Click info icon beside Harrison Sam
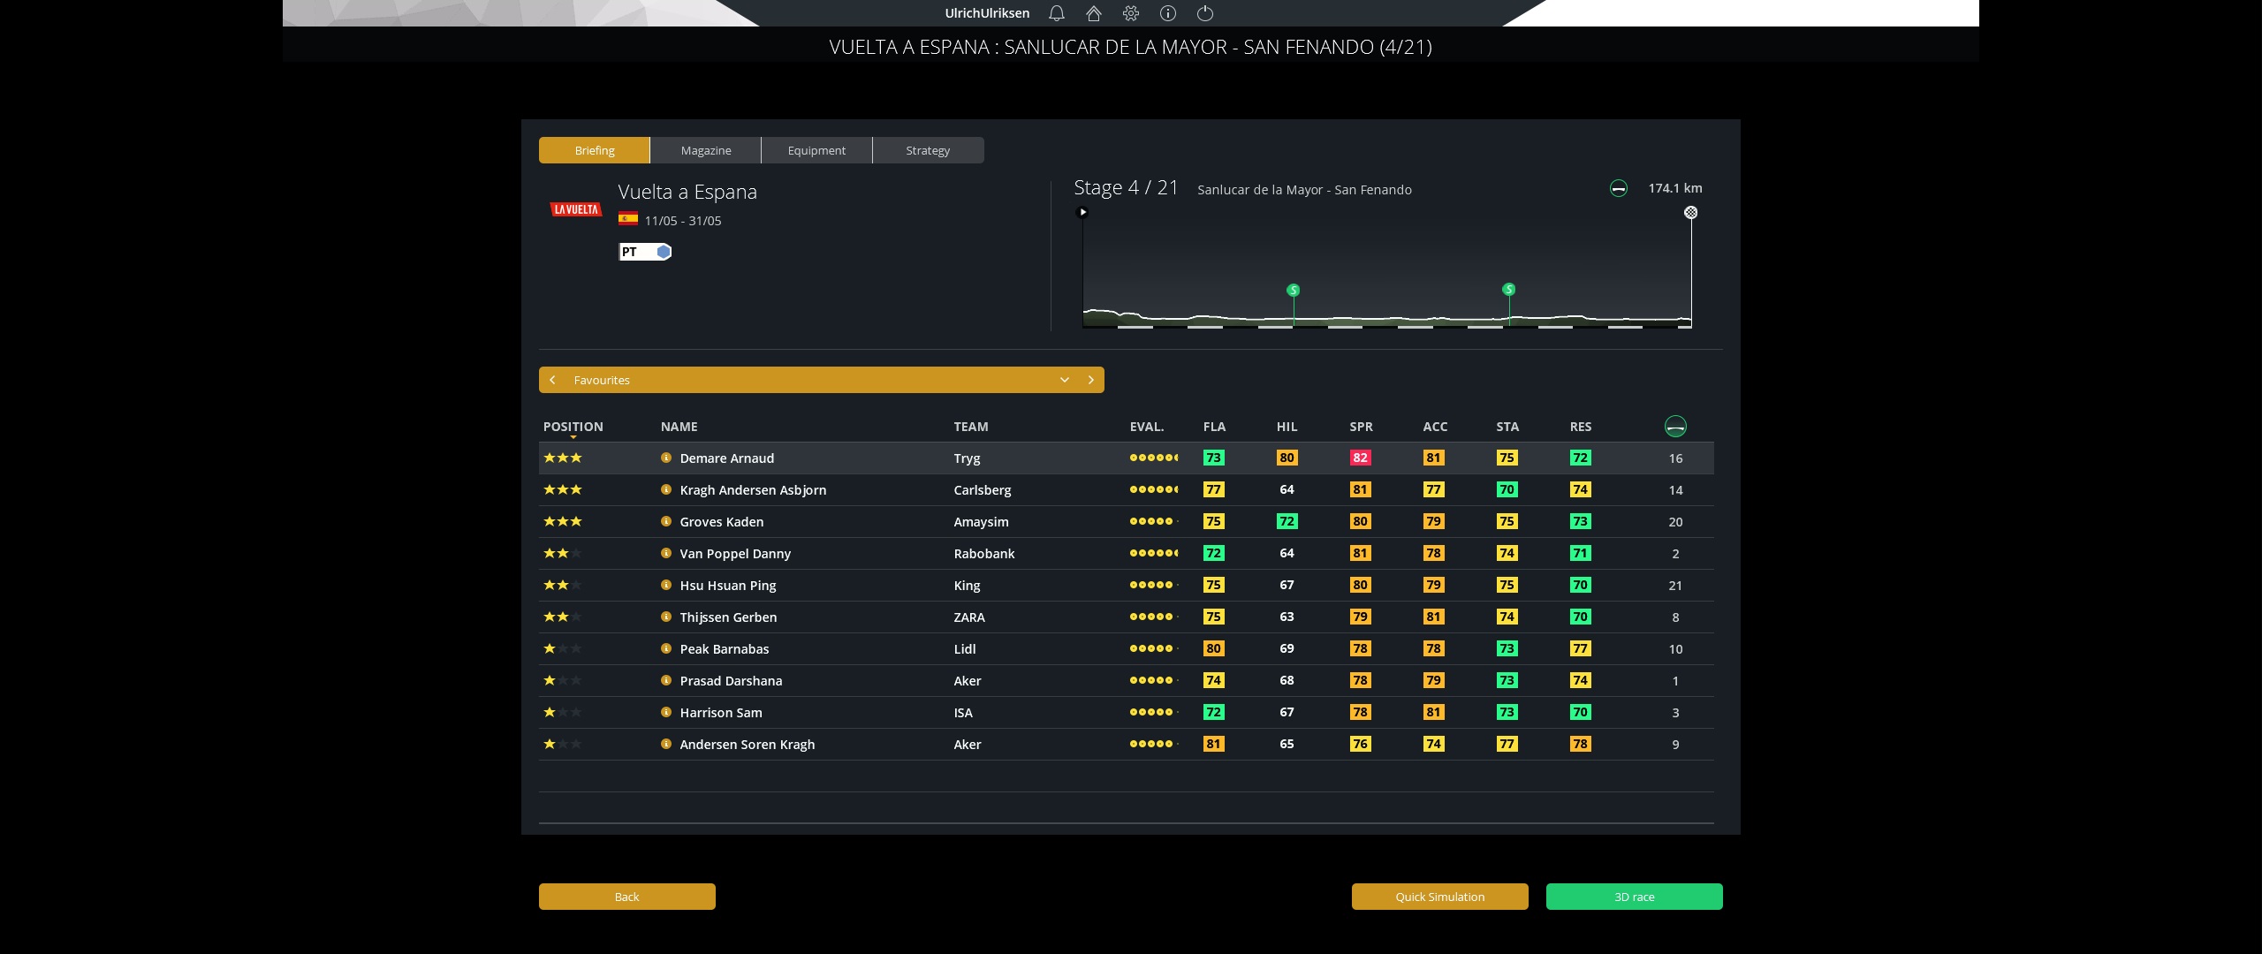The image size is (2262, 954). [666, 712]
